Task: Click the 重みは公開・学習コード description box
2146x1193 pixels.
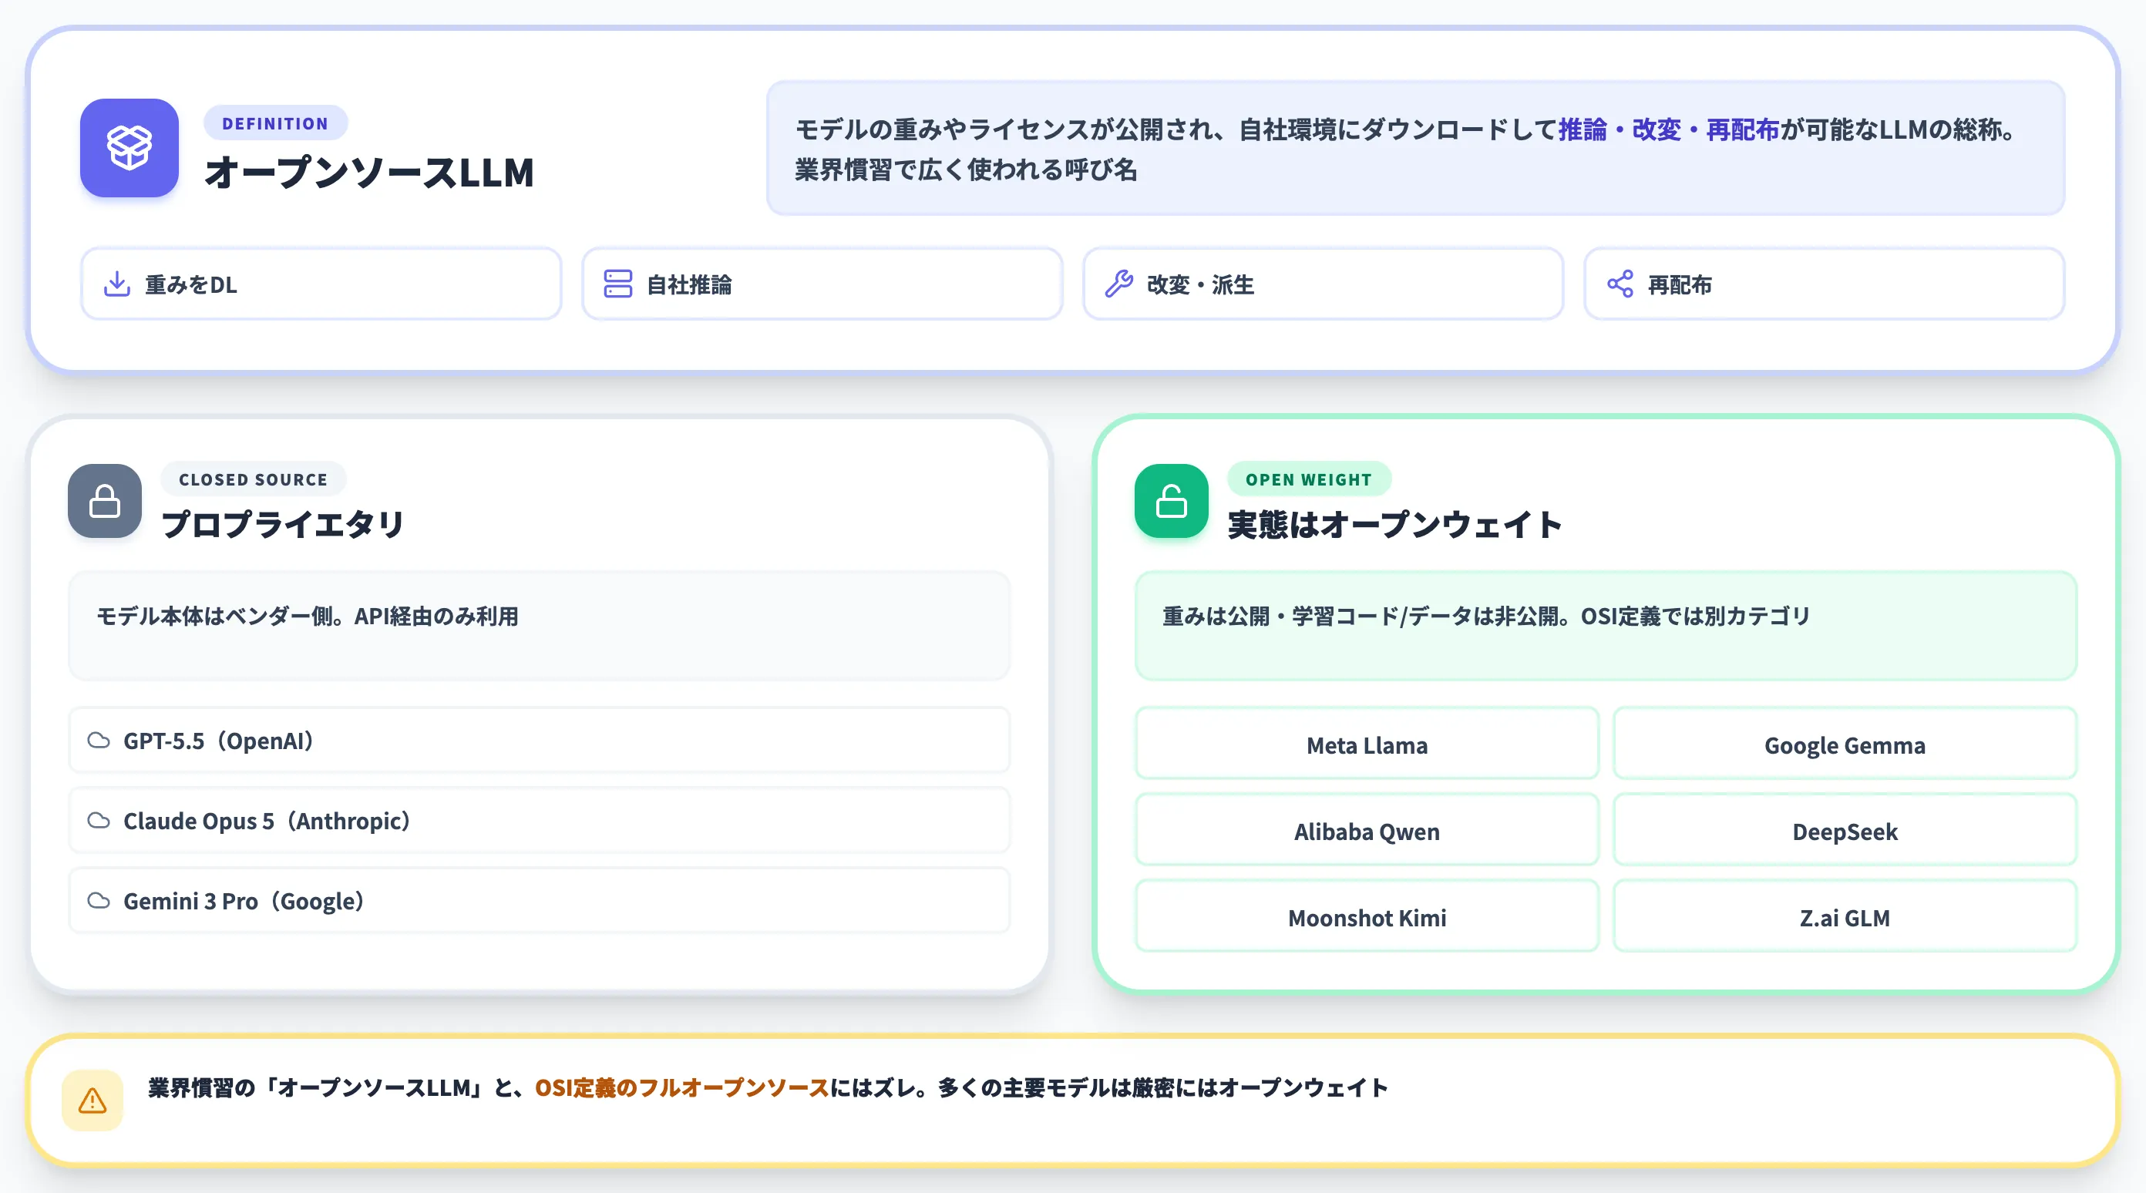Action: click(1606, 626)
